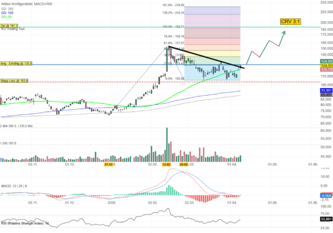Screen dimensions: 333x233
Task: Click the blue -0,564 MACD value tag
Action: click(x=326, y=195)
